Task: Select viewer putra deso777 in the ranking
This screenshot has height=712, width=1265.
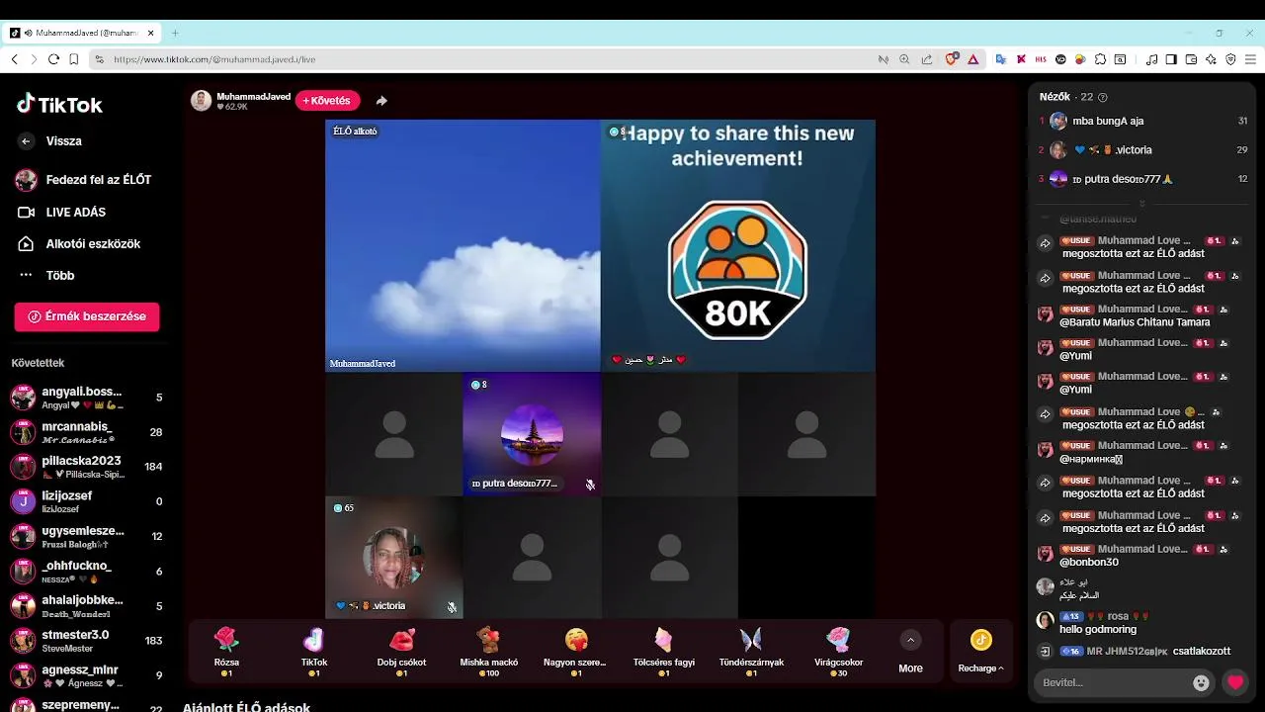Action: [1142, 179]
